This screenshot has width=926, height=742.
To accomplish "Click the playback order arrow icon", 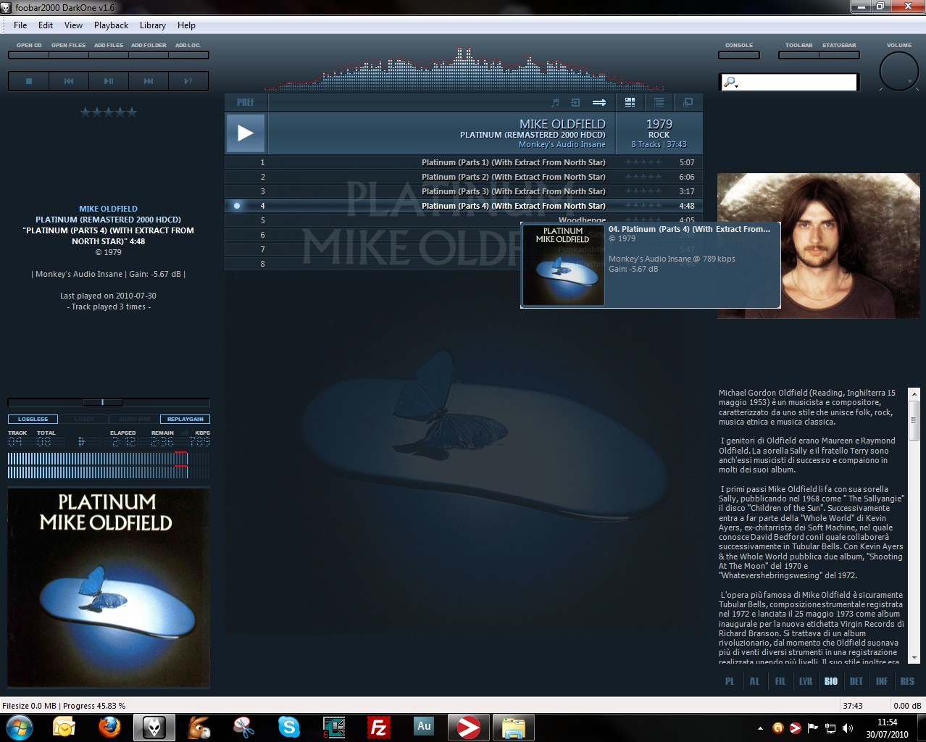I will (x=599, y=102).
